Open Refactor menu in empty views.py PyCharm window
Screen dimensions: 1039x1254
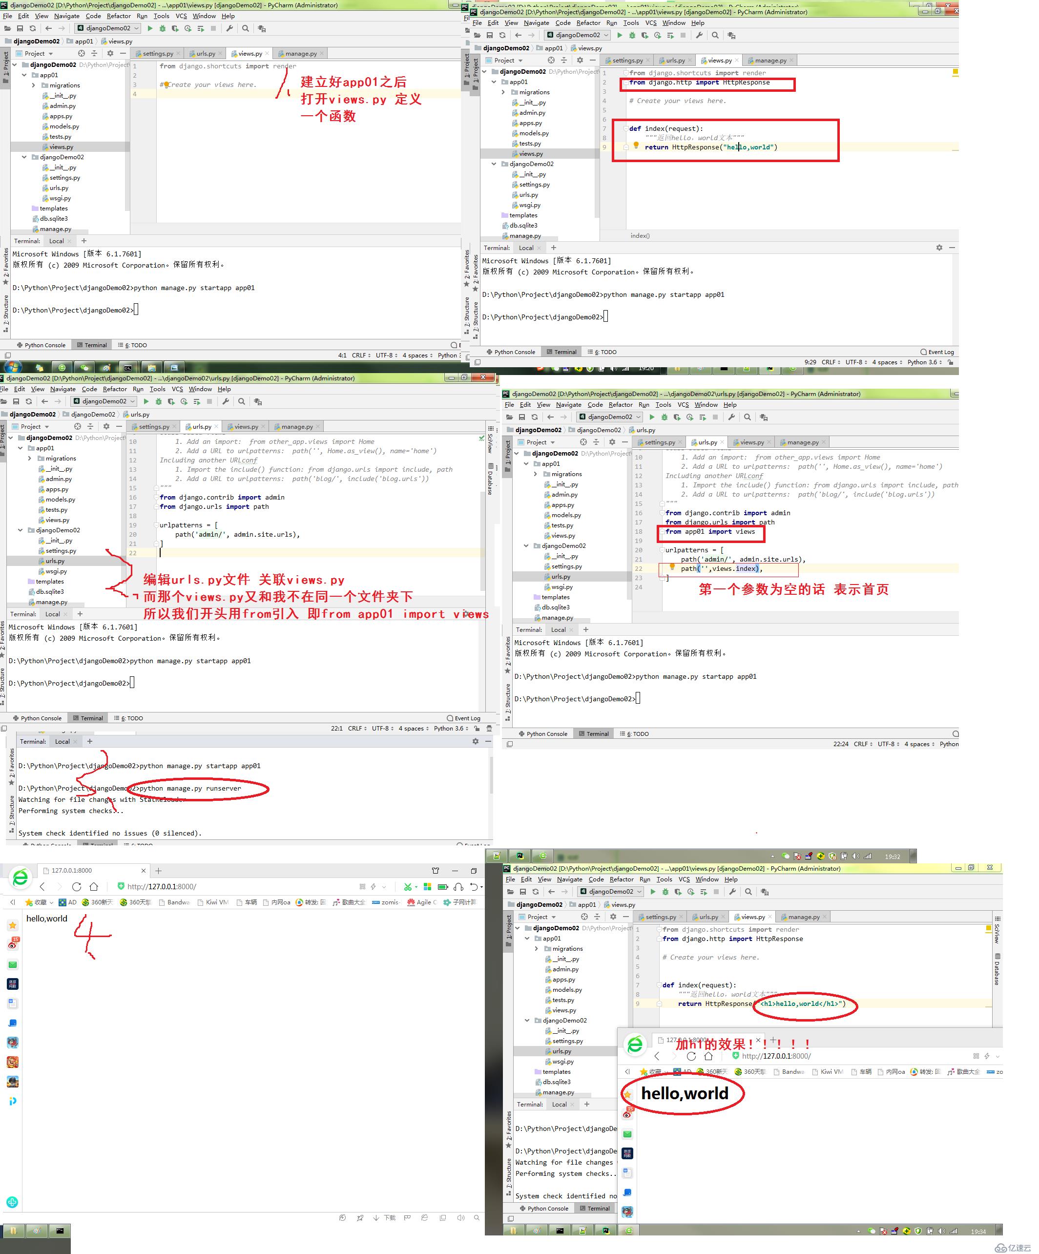tap(119, 16)
